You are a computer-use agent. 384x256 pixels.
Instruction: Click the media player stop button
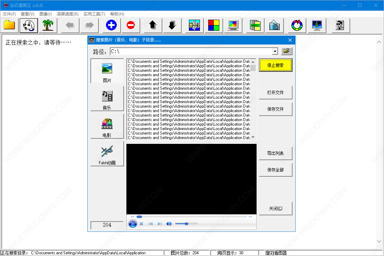(x=141, y=224)
